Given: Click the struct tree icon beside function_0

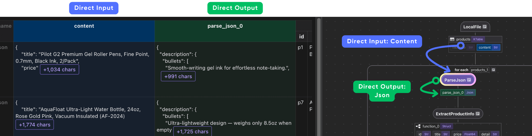Looking at the screenshot, I should point(418,126).
